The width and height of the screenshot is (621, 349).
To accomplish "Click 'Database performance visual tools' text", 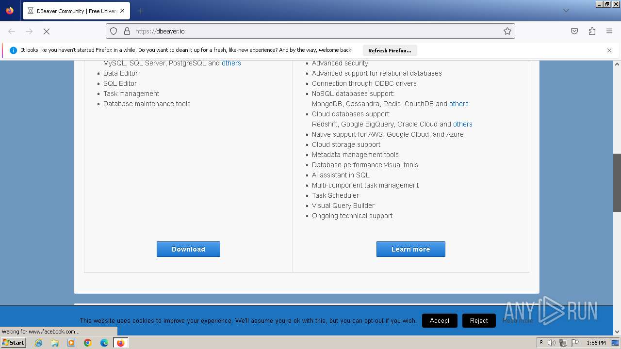I will [365, 165].
